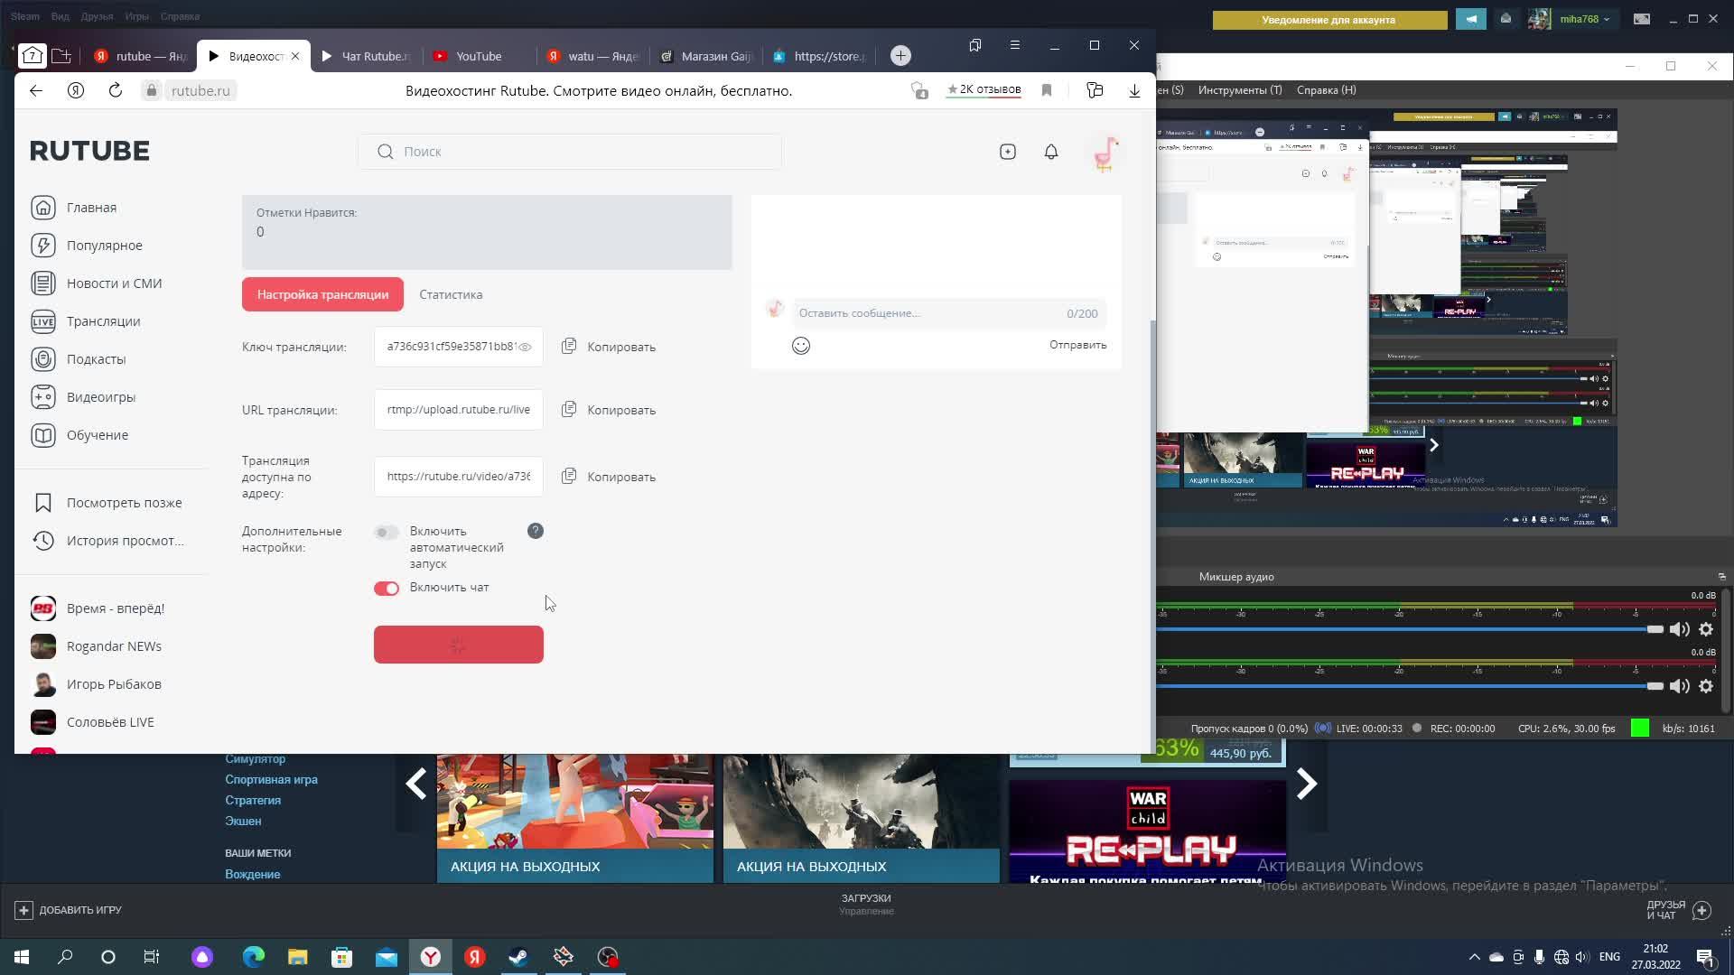Viewport: 1734px width, 975px height.
Task: Show next Steam carousel banner
Action: pyautogui.click(x=1307, y=784)
